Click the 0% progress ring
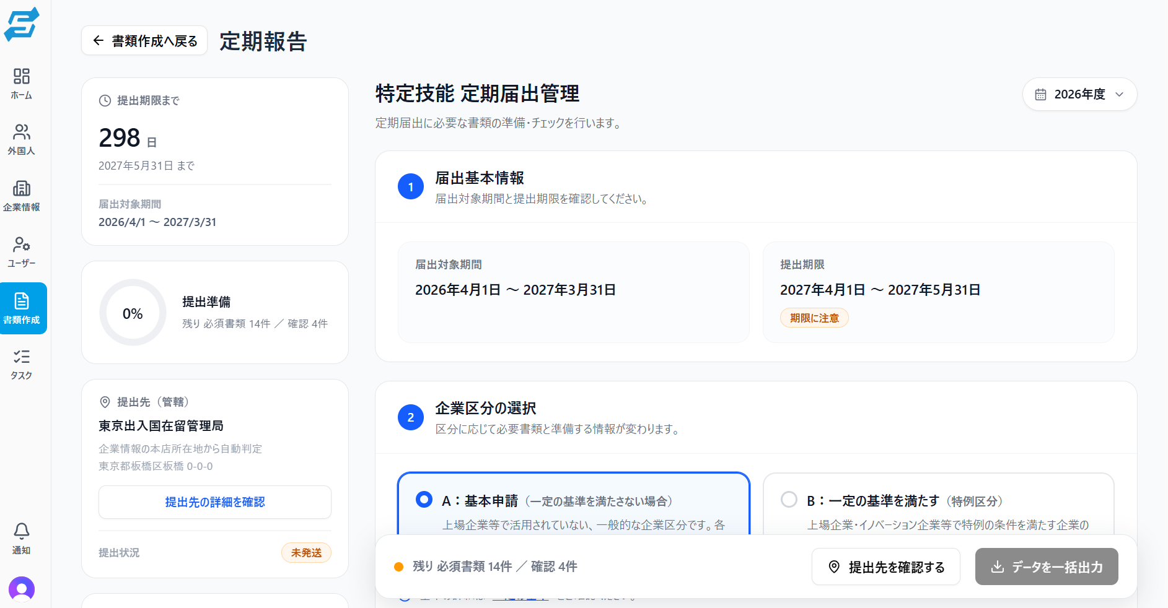The image size is (1168, 608). 133,313
